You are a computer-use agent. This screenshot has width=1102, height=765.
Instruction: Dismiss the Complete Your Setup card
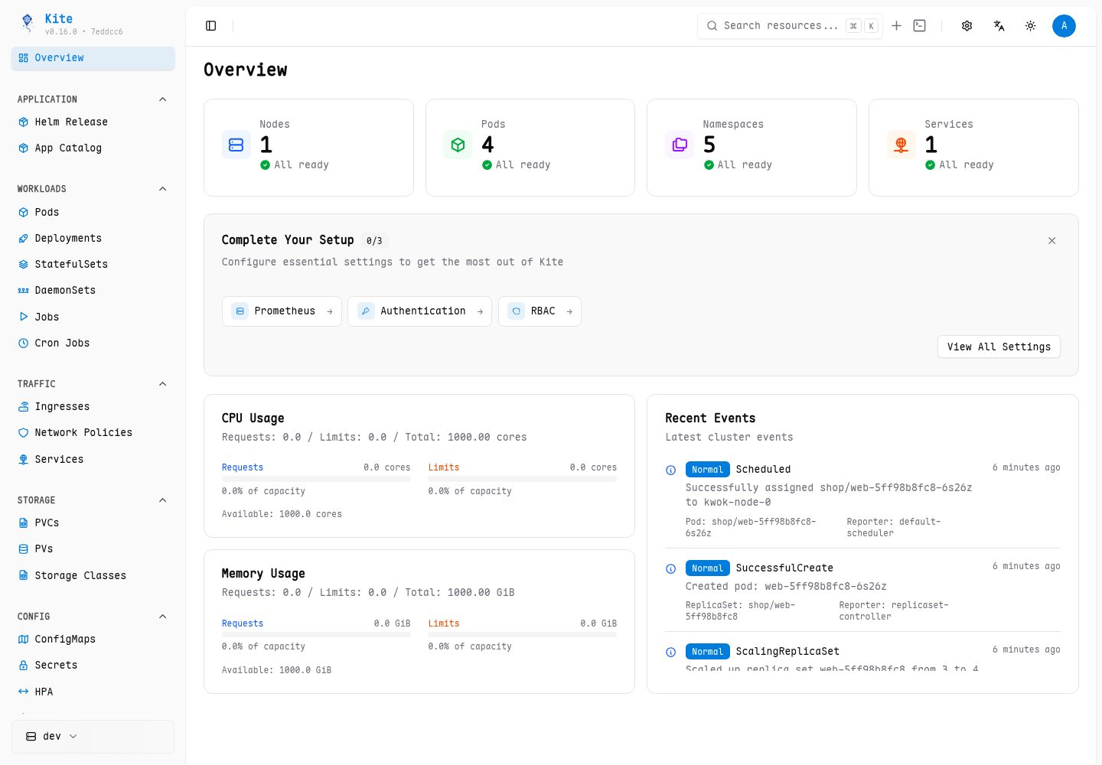pyautogui.click(x=1052, y=241)
